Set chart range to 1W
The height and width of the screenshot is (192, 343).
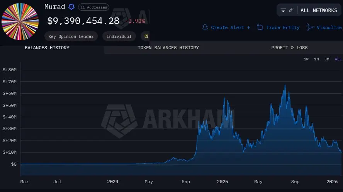click(x=306, y=59)
